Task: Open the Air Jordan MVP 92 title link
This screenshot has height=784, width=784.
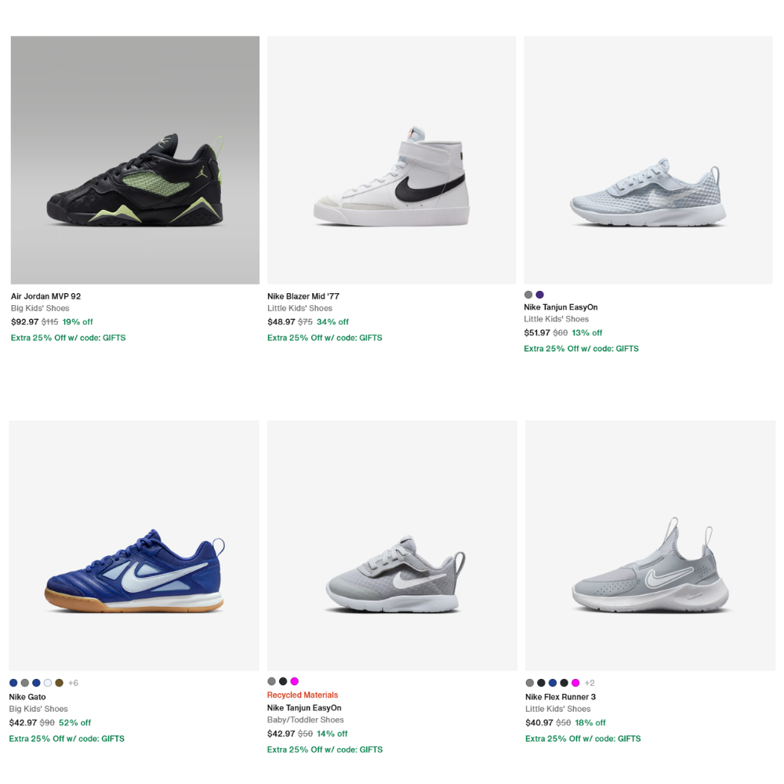Action: pyautogui.click(x=45, y=296)
